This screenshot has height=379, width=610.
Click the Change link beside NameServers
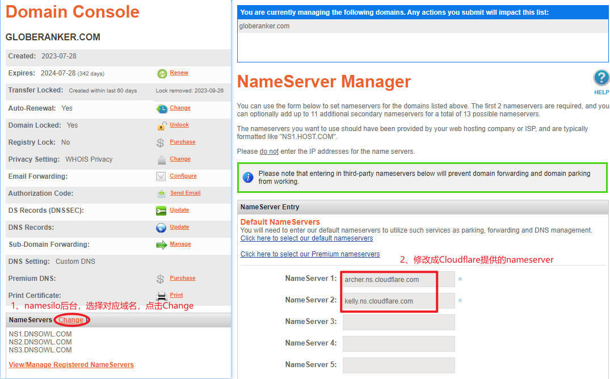coord(71,320)
